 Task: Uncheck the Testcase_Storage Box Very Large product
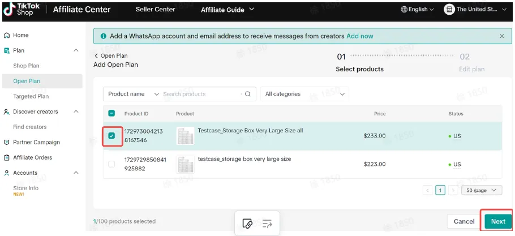tap(111, 136)
